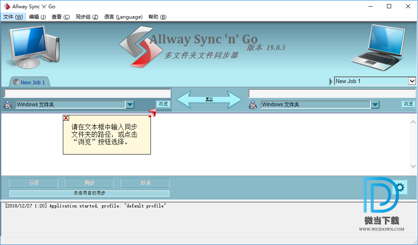Click the desktop computer icon
Image resolution: width=418 pixels, height=245 pixels.
pyautogui.click(x=33, y=47)
